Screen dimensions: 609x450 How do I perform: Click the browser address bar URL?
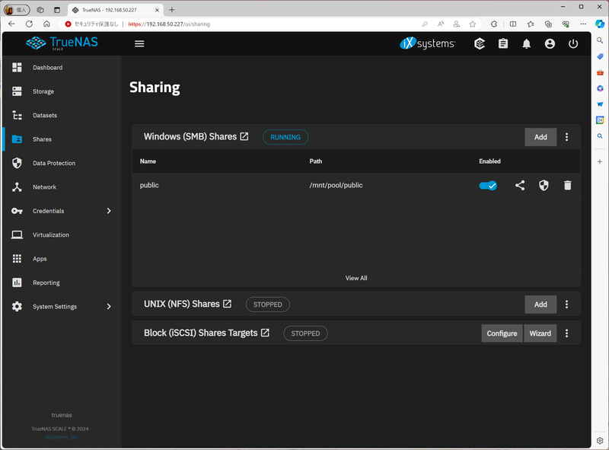point(169,24)
